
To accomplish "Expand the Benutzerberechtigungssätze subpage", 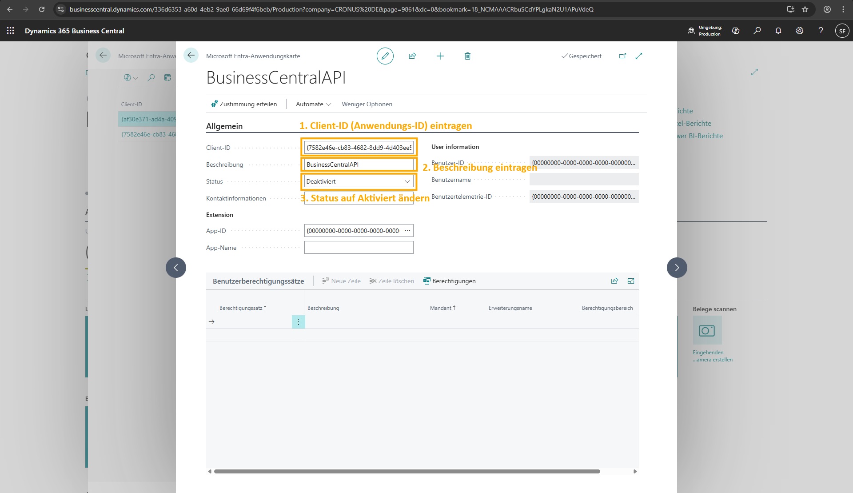I will (x=631, y=281).
